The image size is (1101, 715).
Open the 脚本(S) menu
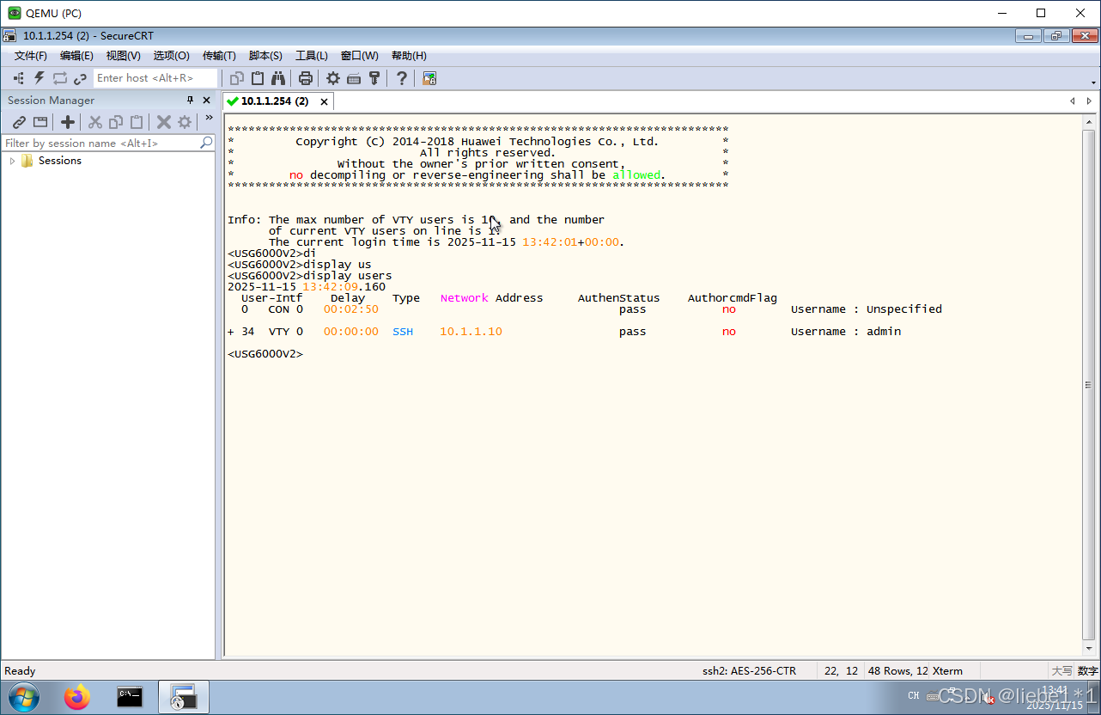(x=265, y=56)
